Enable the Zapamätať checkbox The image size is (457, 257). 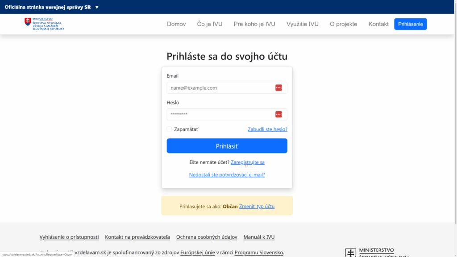[169, 128]
